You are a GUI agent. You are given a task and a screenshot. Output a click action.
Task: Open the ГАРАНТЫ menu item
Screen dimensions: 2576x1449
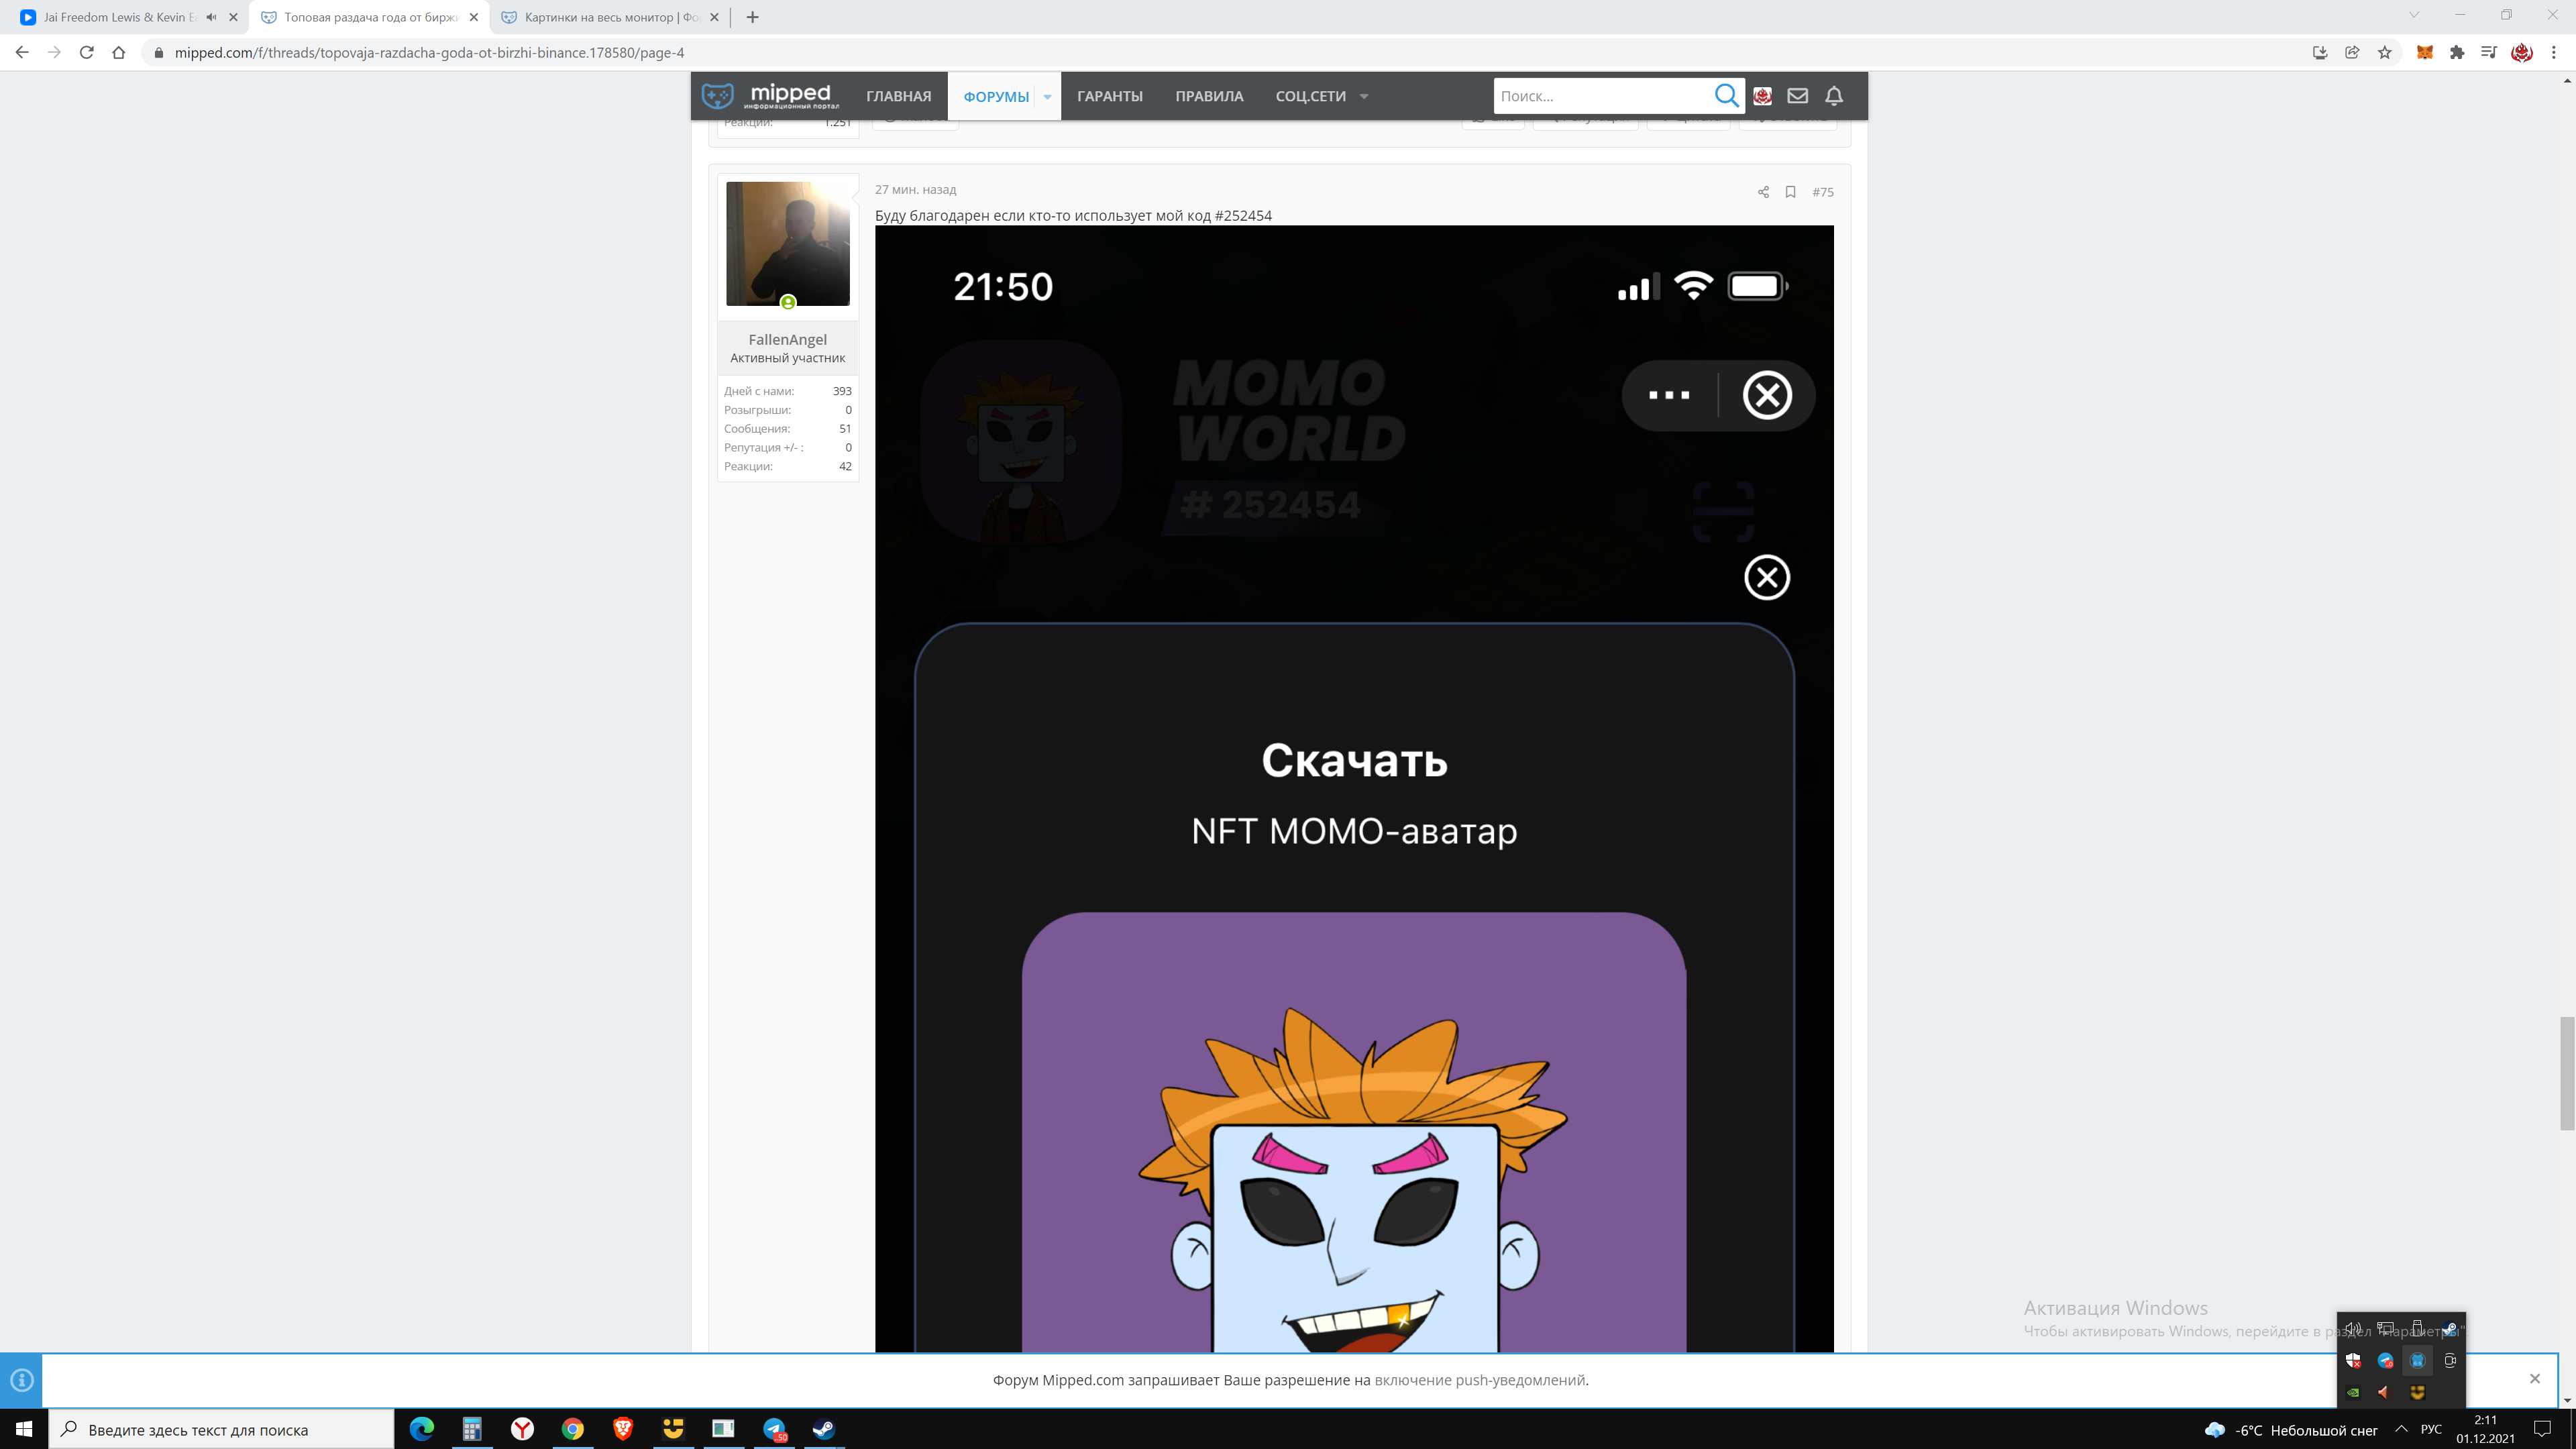1110,96
